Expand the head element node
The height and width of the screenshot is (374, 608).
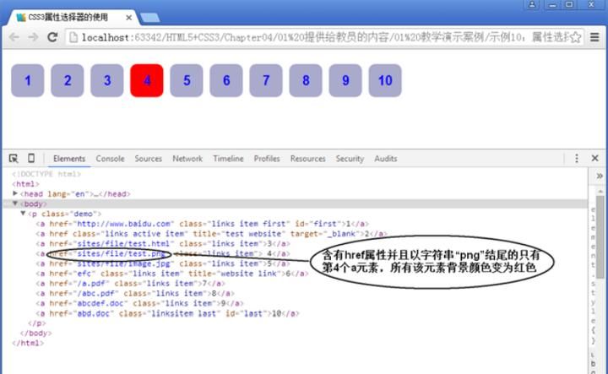coord(15,193)
